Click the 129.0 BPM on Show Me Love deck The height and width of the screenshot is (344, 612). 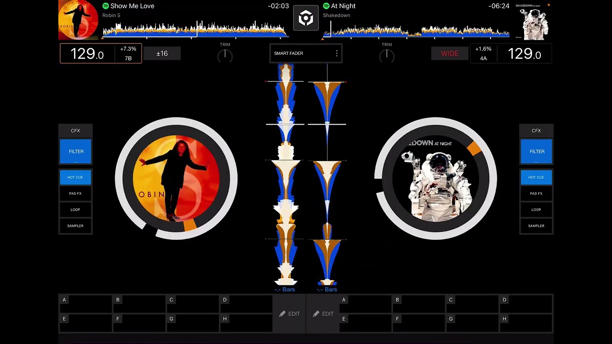coord(87,54)
